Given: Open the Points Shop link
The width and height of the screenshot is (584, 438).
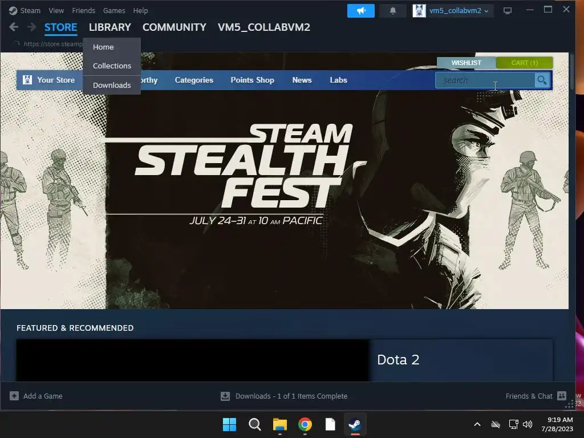Looking at the screenshot, I should (x=252, y=80).
